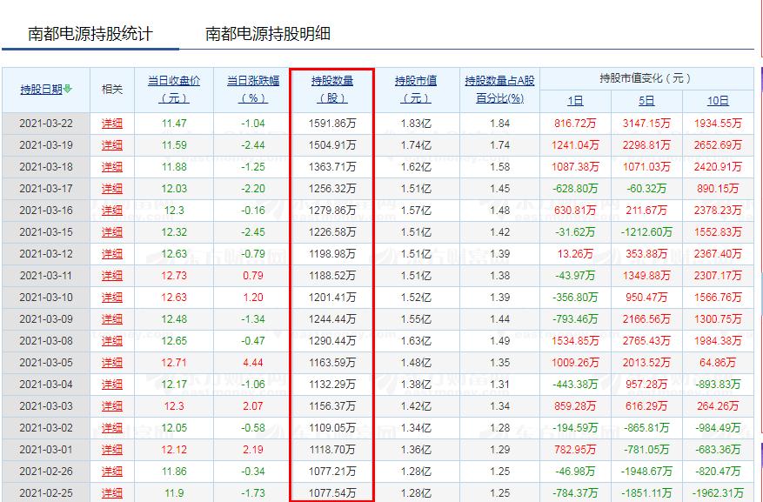The height and width of the screenshot is (502, 763).
Task: Click 1-day change -628.80万
Action: [x=575, y=189]
